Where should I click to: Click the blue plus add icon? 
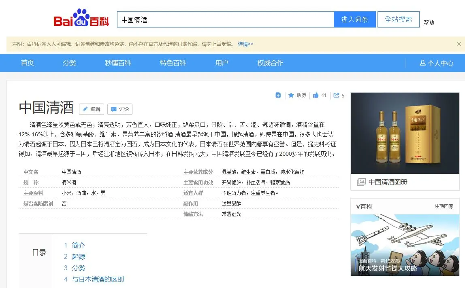click(x=278, y=95)
